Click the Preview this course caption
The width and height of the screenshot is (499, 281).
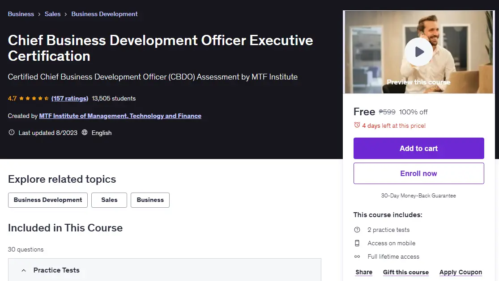(418, 82)
